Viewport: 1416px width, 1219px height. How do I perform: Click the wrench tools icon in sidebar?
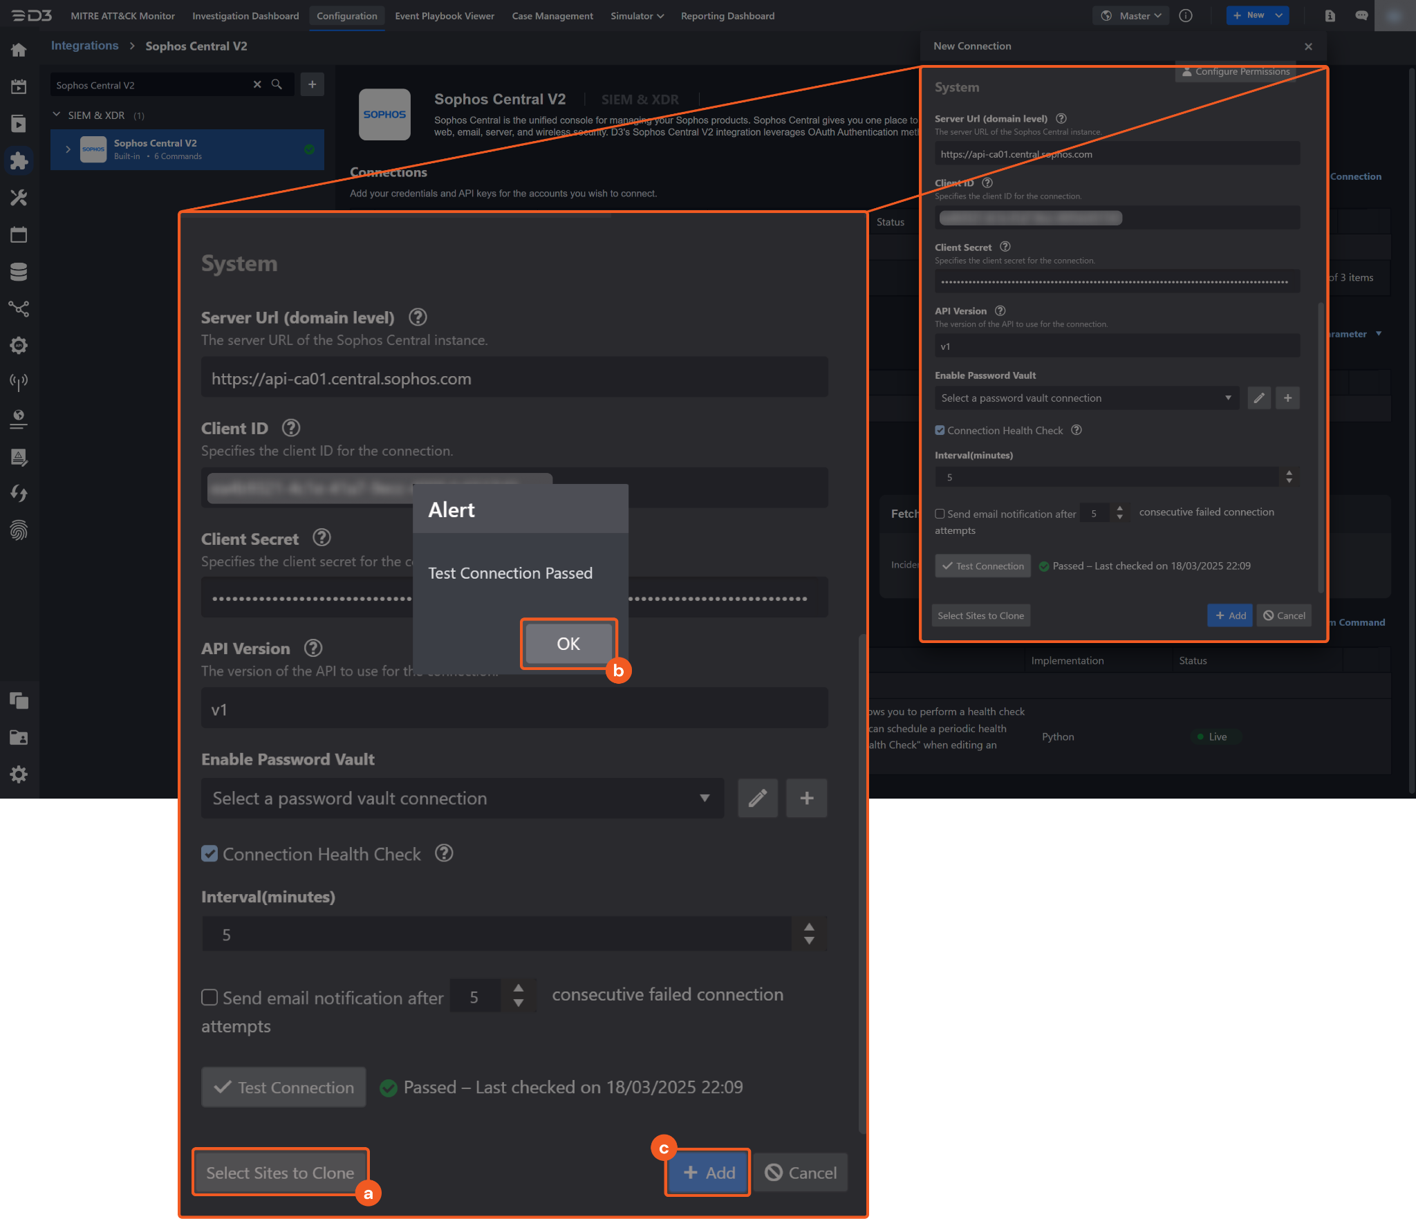click(x=19, y=198)
